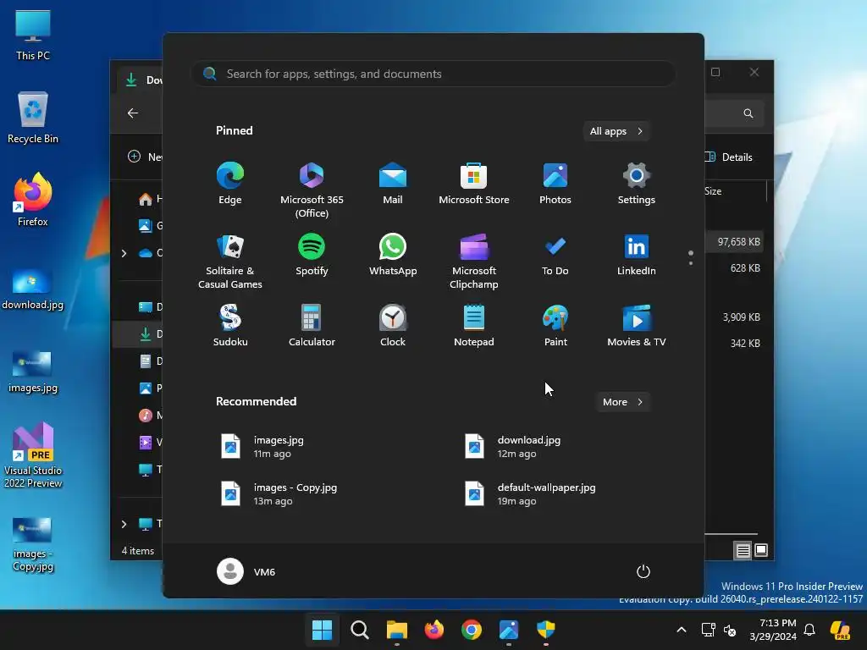Viewport: 867px width, 650px height.
Task: Open the VM6 user account menu
Action: pyautogui.click(x=246, y=571)
